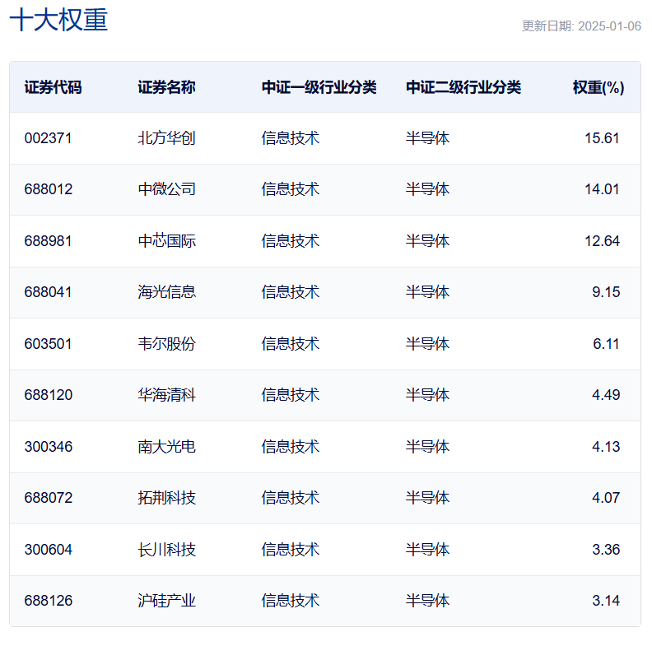Viewport: 652px width, 646px height.
Task: Click the 更新日期 2025-01-06 label
Action: click(x=581, y=26)
